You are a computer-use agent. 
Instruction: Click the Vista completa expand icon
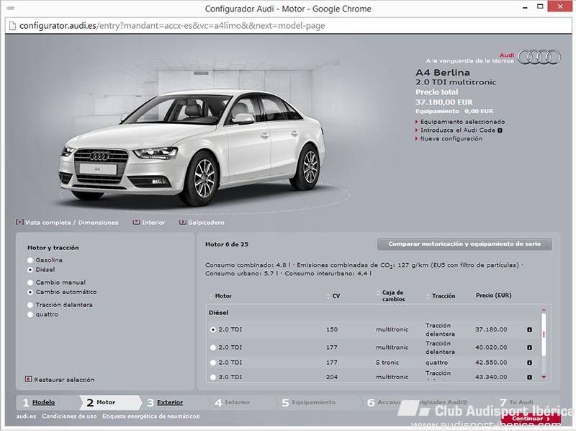tap(19, 222)
